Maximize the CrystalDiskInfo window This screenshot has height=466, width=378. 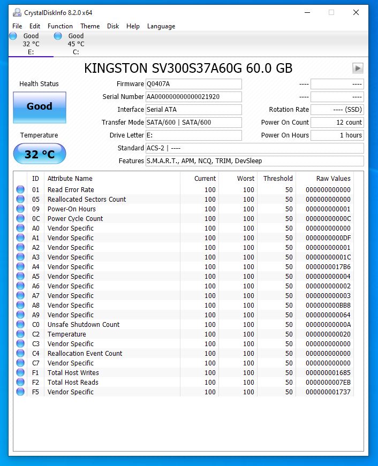pos(331,12)
